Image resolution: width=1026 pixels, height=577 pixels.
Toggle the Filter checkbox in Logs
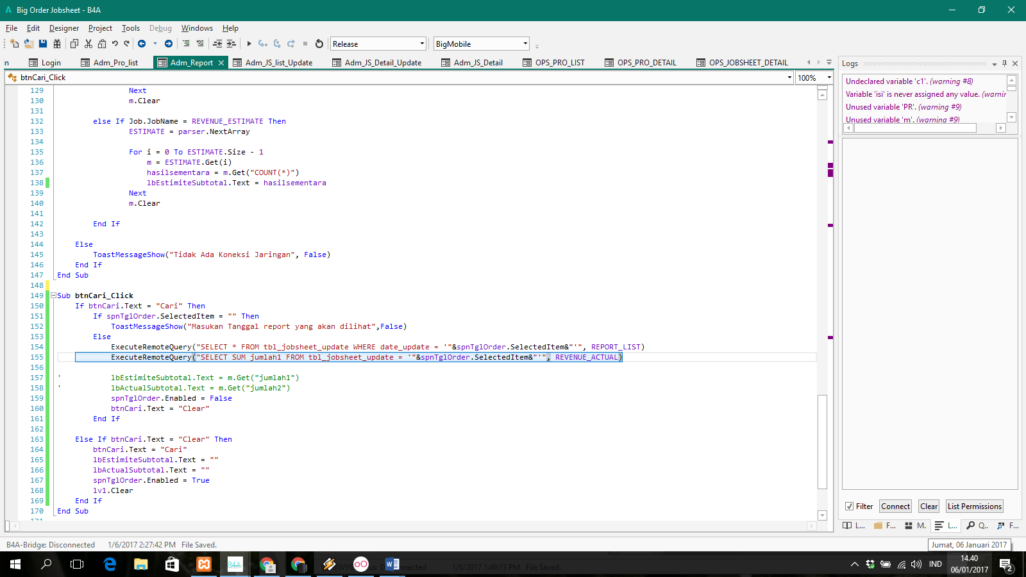coord(849,506)
